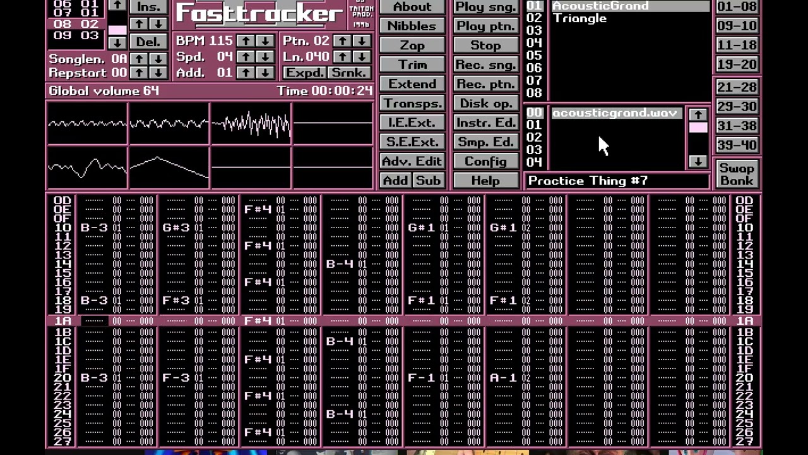Open the Config screen

pyautogui.click(x=485, y=161)
